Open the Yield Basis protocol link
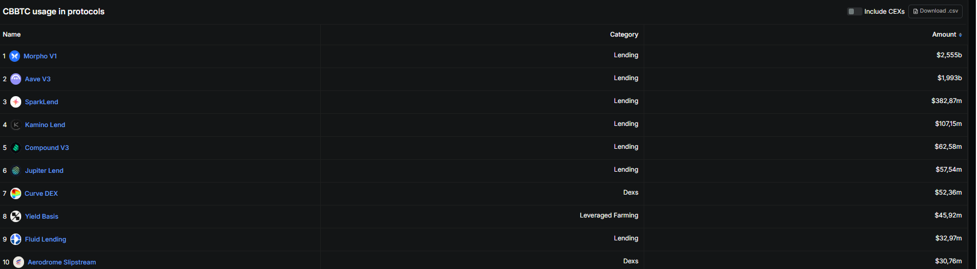Viewport: 977px width, 269px height. [x=42, y=216]
